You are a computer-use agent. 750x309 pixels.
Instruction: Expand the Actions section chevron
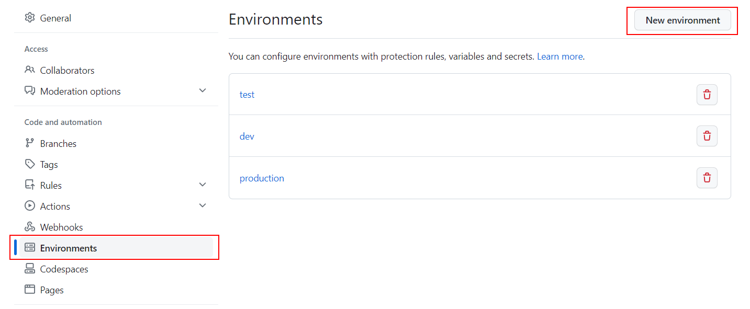tap(203, 206)
